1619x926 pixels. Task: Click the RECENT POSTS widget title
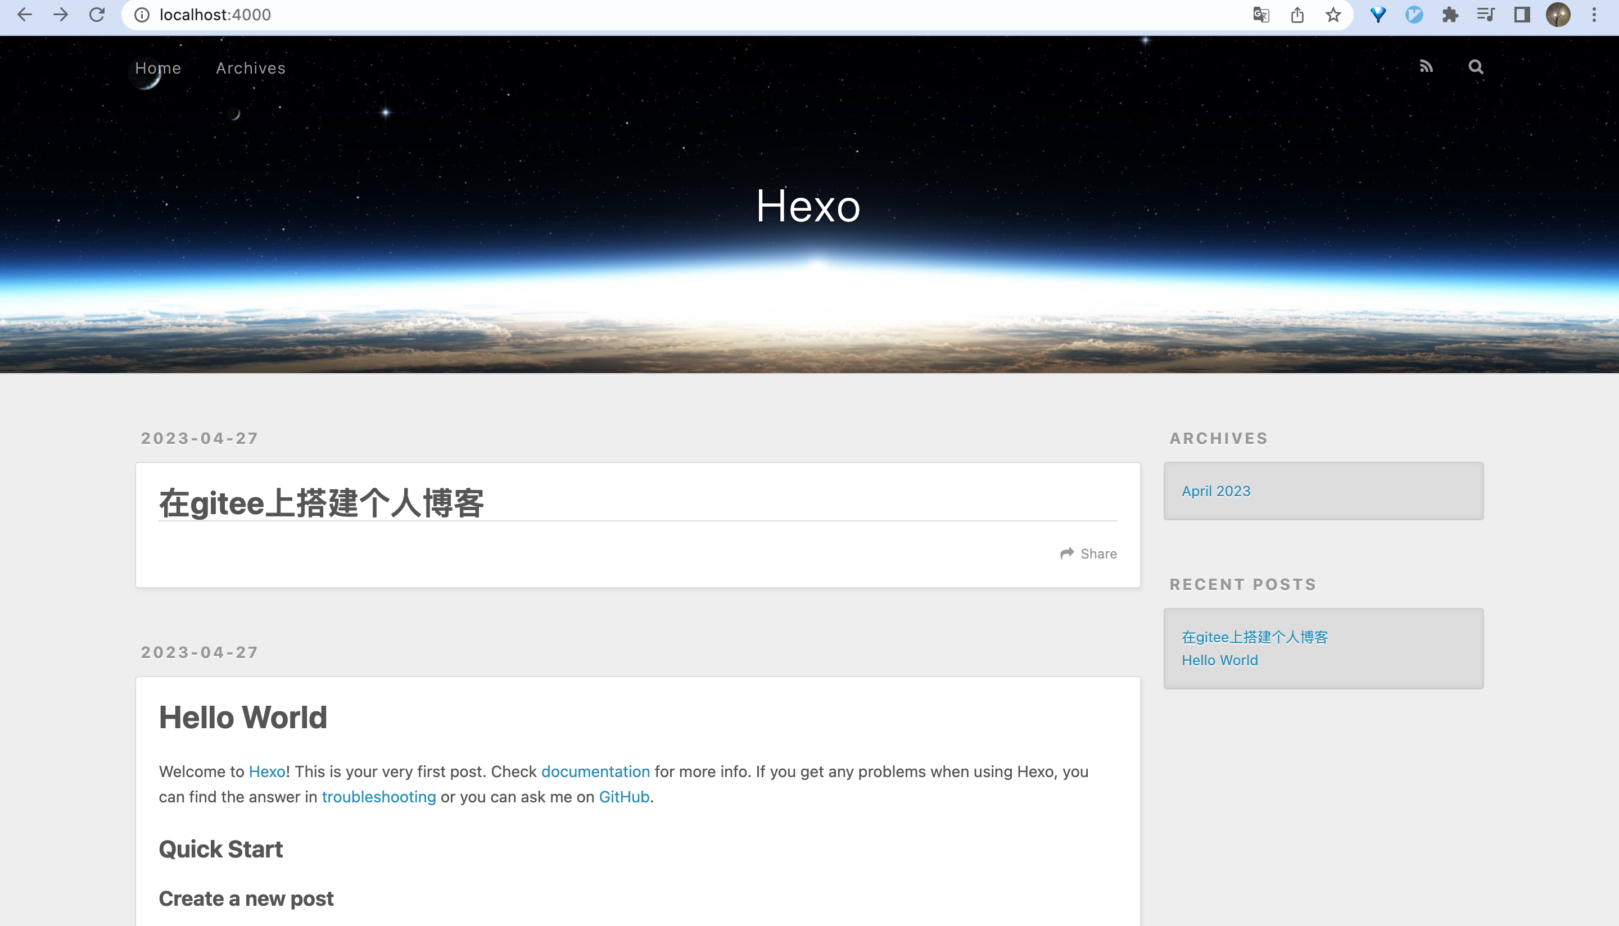click(x=1242, y=584)
